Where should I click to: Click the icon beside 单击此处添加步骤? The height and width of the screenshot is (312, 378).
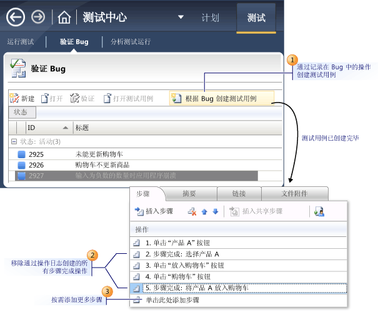coord(137,300)
